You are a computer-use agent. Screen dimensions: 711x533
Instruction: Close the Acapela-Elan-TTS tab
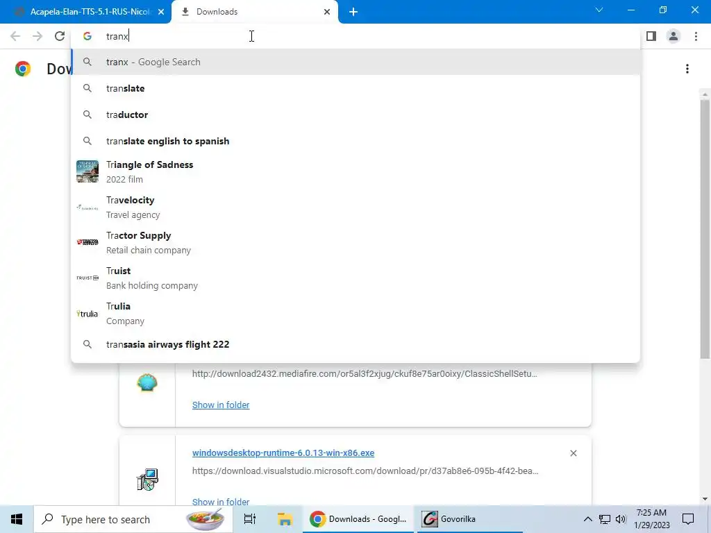161,12
